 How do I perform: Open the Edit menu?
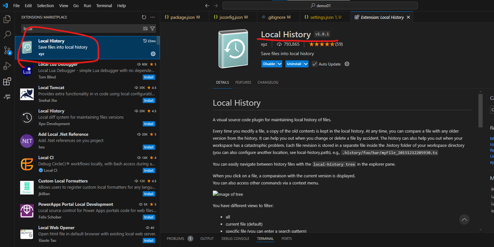tap(28, 6)
